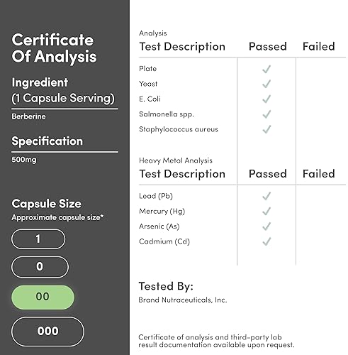This screenshot has width=348, height=355.
Task: Click the Mercury (Hg) passed checkmark
Action: pyautogui.click(x=266, y=212)
